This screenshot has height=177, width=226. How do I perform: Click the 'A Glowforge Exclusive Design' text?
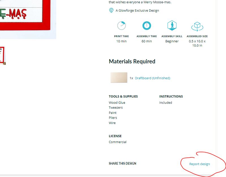137,10
